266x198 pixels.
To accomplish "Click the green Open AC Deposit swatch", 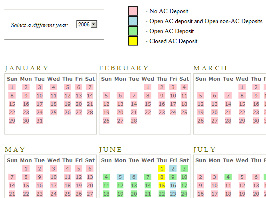I will click(x=133, y=31).
